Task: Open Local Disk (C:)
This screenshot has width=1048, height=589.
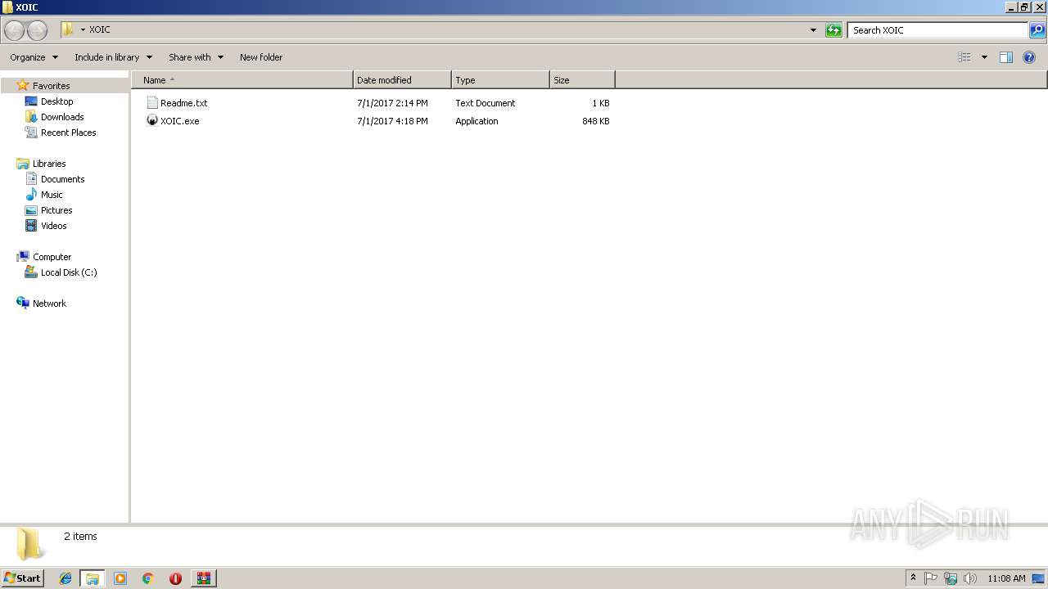Action: (69, 272)
